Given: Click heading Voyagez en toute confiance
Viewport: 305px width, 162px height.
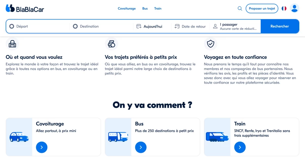Looking at the screenshot, I should [235, 57].
